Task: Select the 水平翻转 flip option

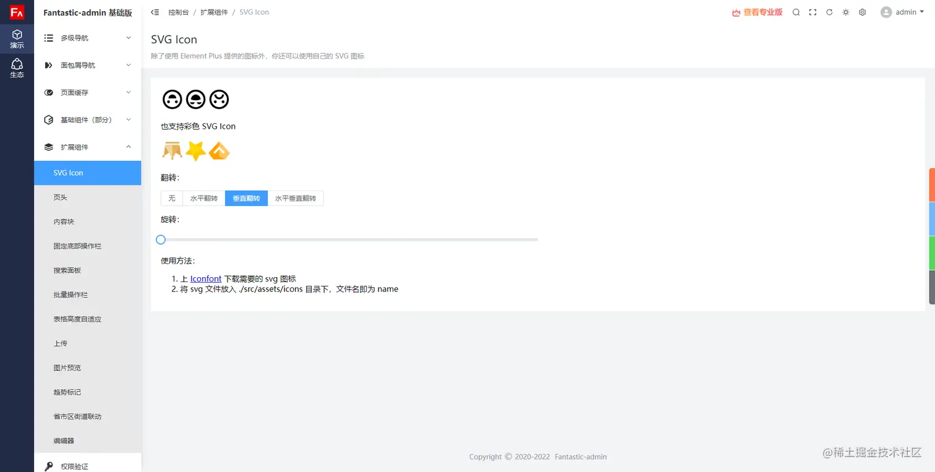Action: tap(203, 199)
